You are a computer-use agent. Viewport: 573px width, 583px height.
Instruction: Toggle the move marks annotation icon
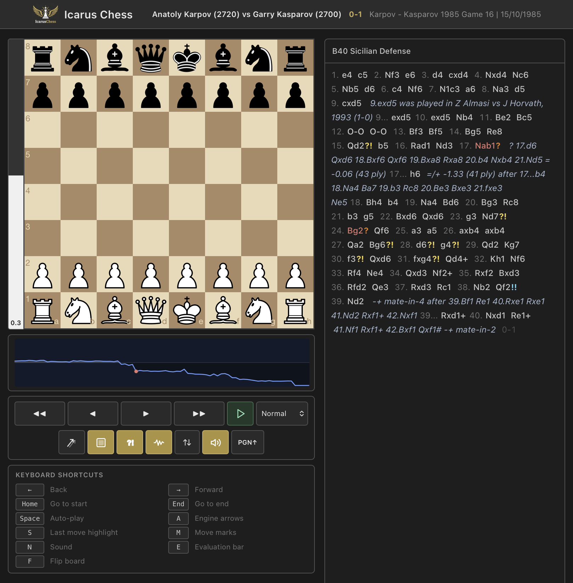(130, 442)
